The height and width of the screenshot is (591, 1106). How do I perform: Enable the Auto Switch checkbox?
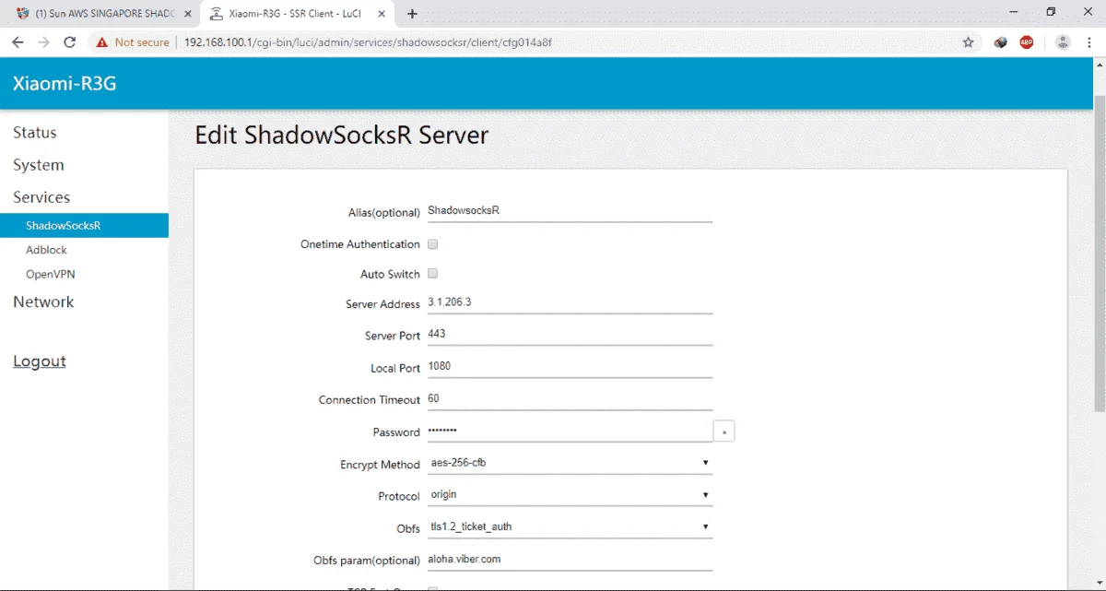pos(433,274)
